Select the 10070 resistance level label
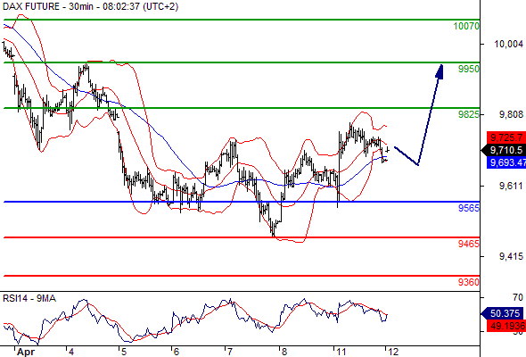 point(466,26)
